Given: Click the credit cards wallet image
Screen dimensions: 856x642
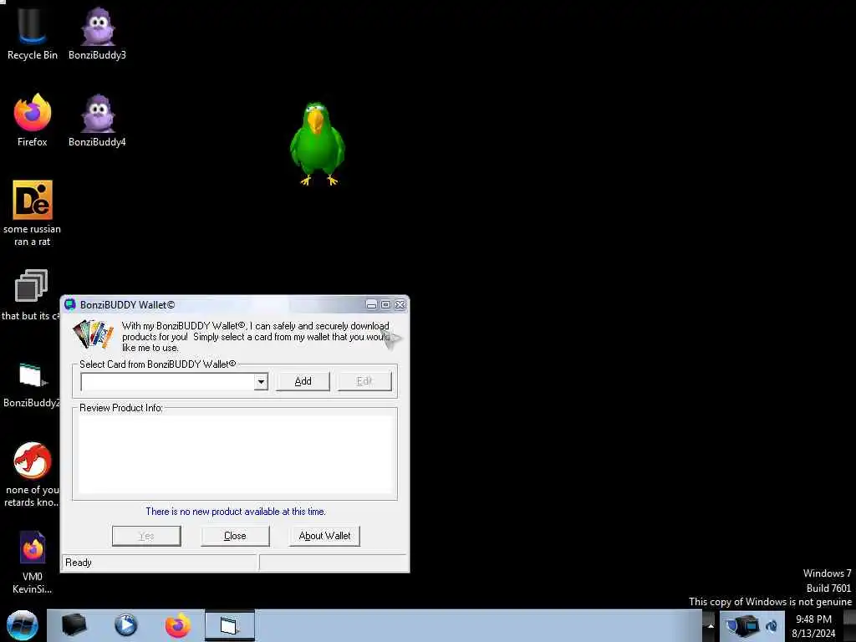Looking at the screenshot, I should [94, 334].
